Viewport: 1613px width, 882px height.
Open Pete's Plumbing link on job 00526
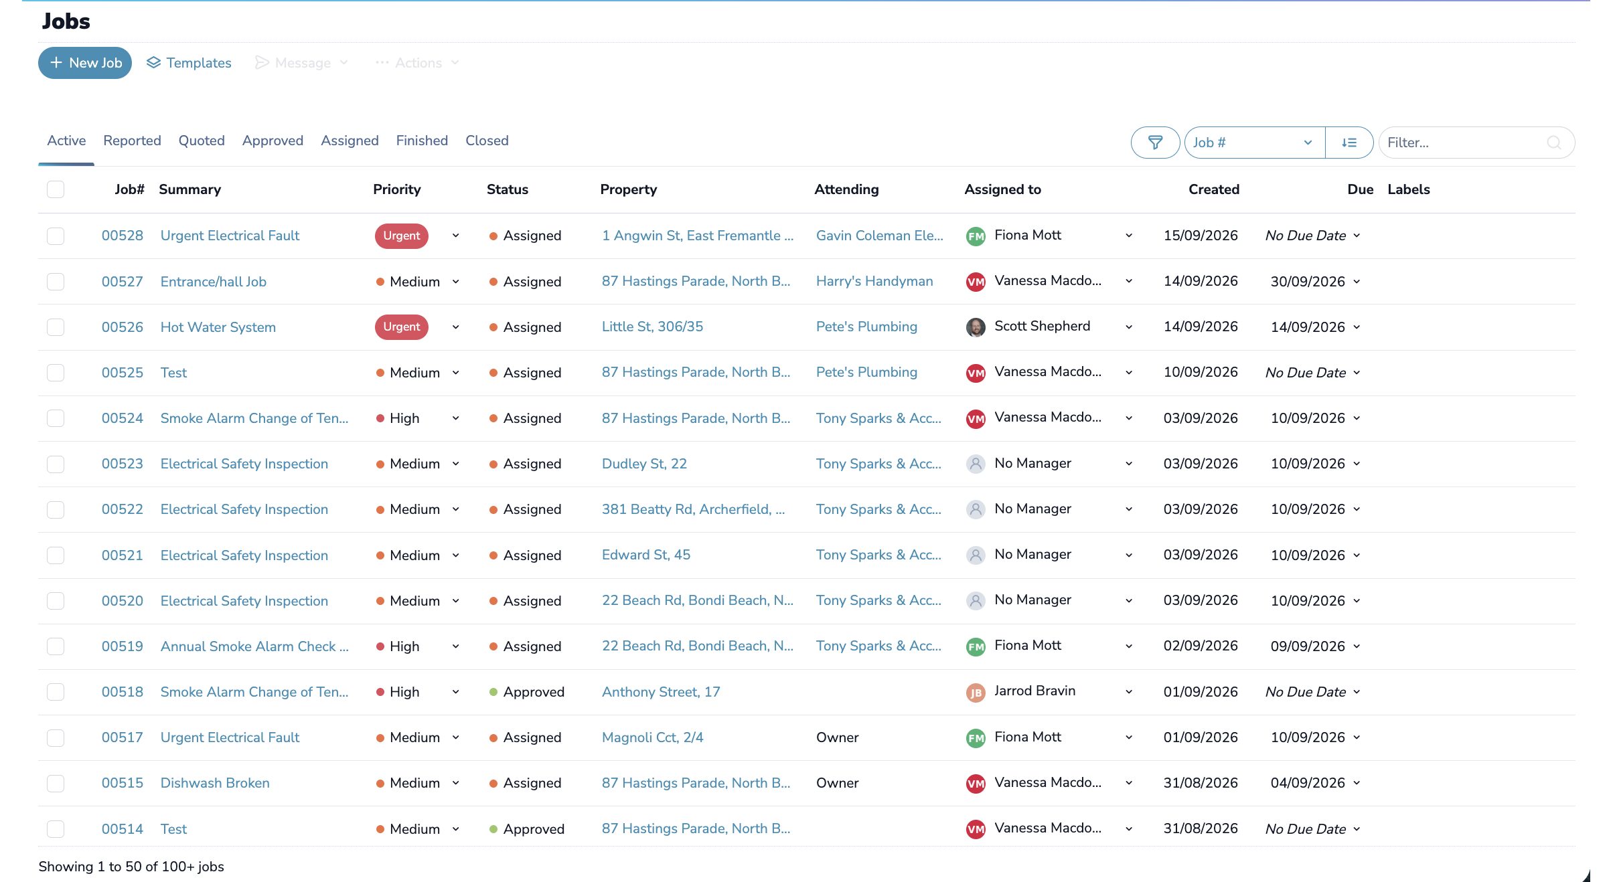click(x=866, y=327)
